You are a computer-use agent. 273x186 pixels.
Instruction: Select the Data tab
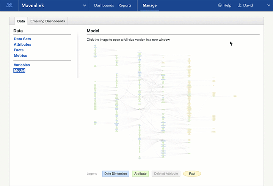click(x=21, y=21)
